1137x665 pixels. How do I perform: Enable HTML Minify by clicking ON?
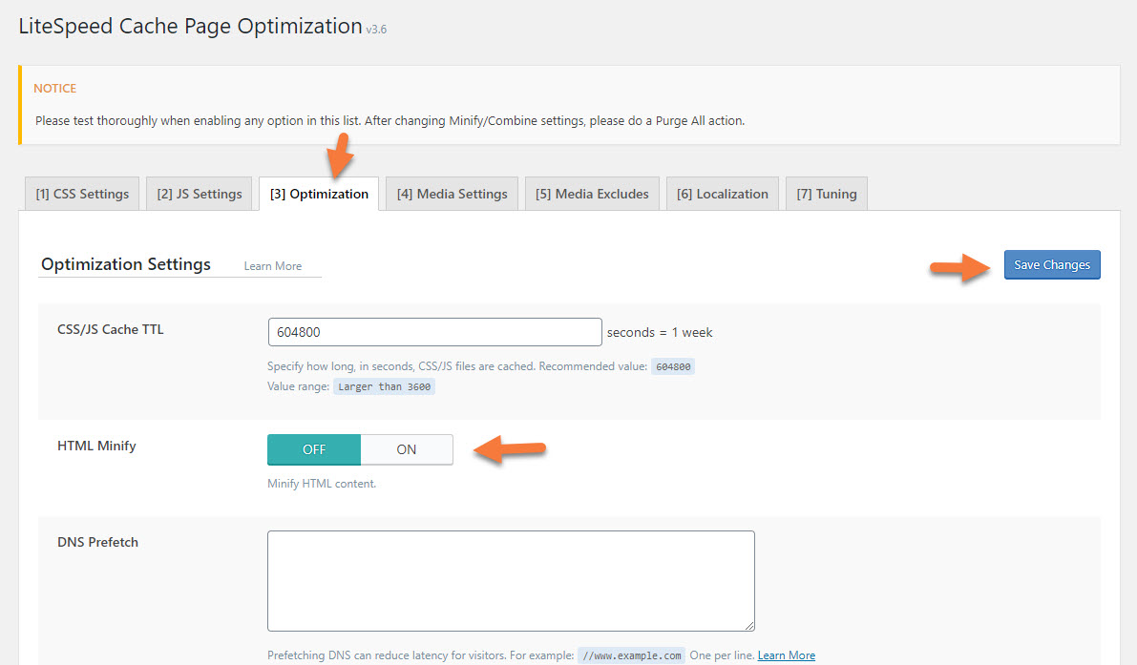pos(406,449)
